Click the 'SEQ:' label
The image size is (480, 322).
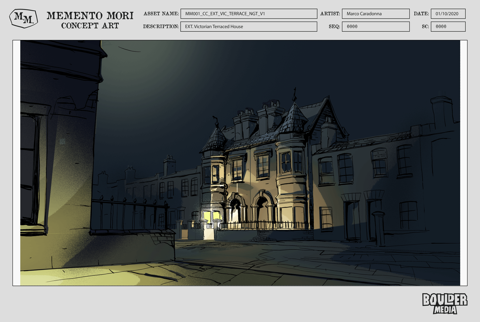pyautogui.click(x=334, y=27)
